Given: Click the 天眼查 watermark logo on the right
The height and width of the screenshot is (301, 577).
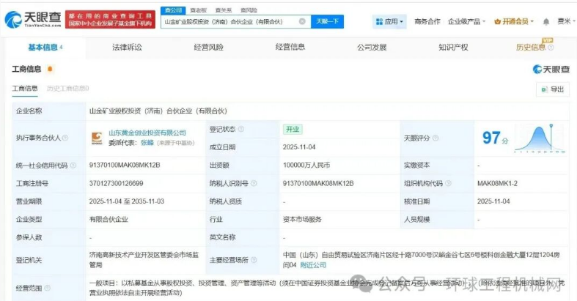Looking at the screenshot, I should coord(550,69).
